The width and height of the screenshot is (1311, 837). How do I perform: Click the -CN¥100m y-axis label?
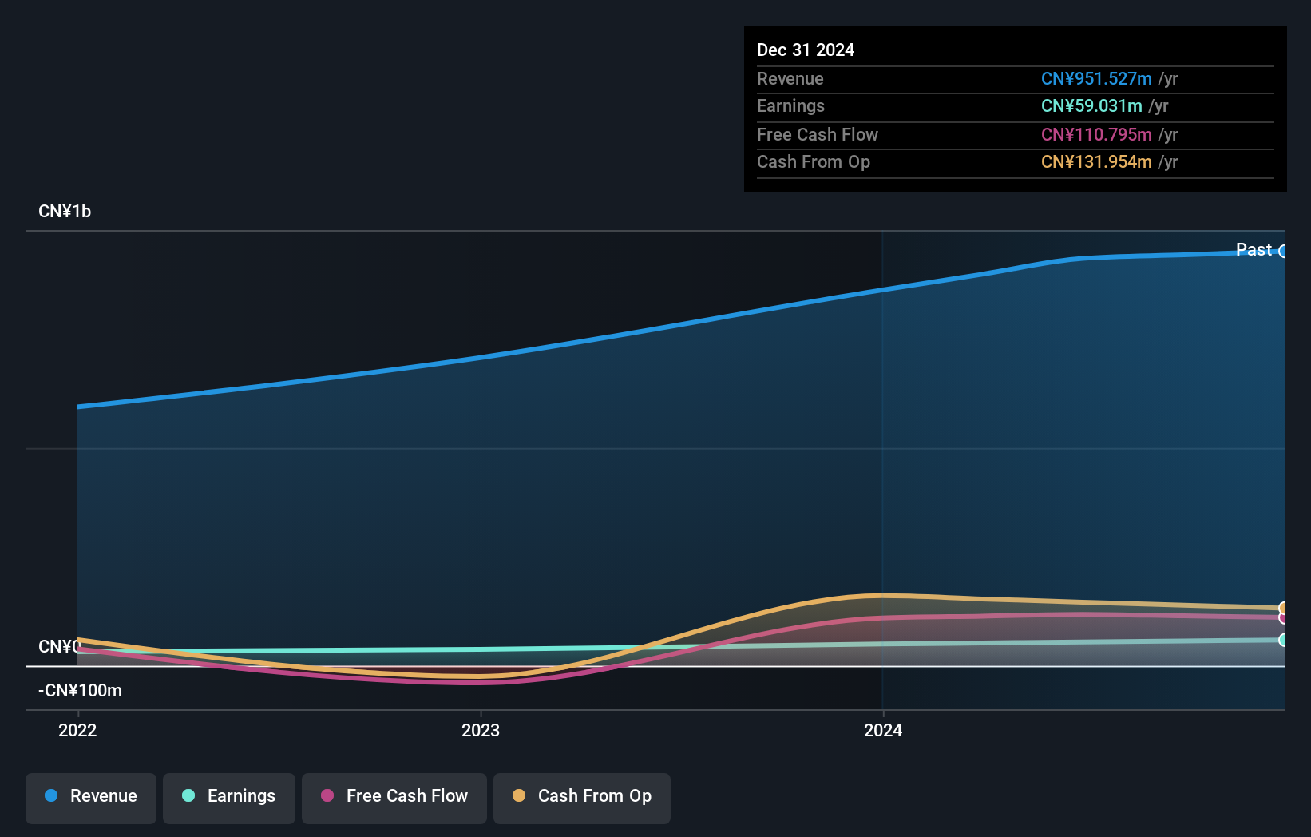pos(80,691)
